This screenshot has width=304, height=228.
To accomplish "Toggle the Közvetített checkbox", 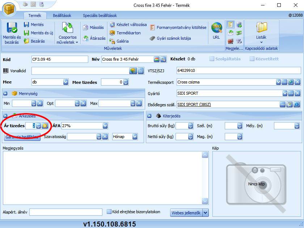I will pos(252,59).
